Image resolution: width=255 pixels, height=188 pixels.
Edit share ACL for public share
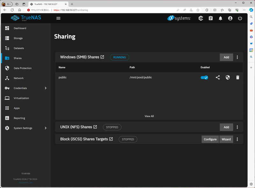[x=218, y=77]
